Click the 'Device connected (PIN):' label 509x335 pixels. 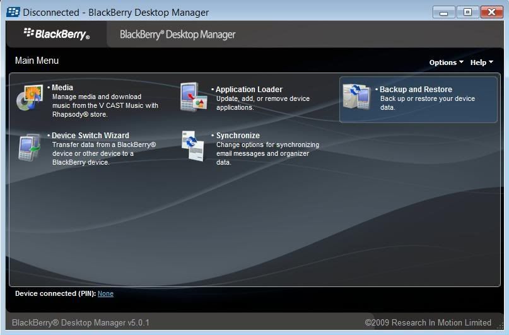coord(56,293)
